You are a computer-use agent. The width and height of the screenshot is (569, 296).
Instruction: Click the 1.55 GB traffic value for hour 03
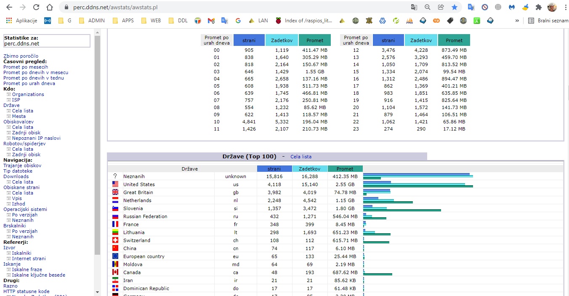pos(314,72)
